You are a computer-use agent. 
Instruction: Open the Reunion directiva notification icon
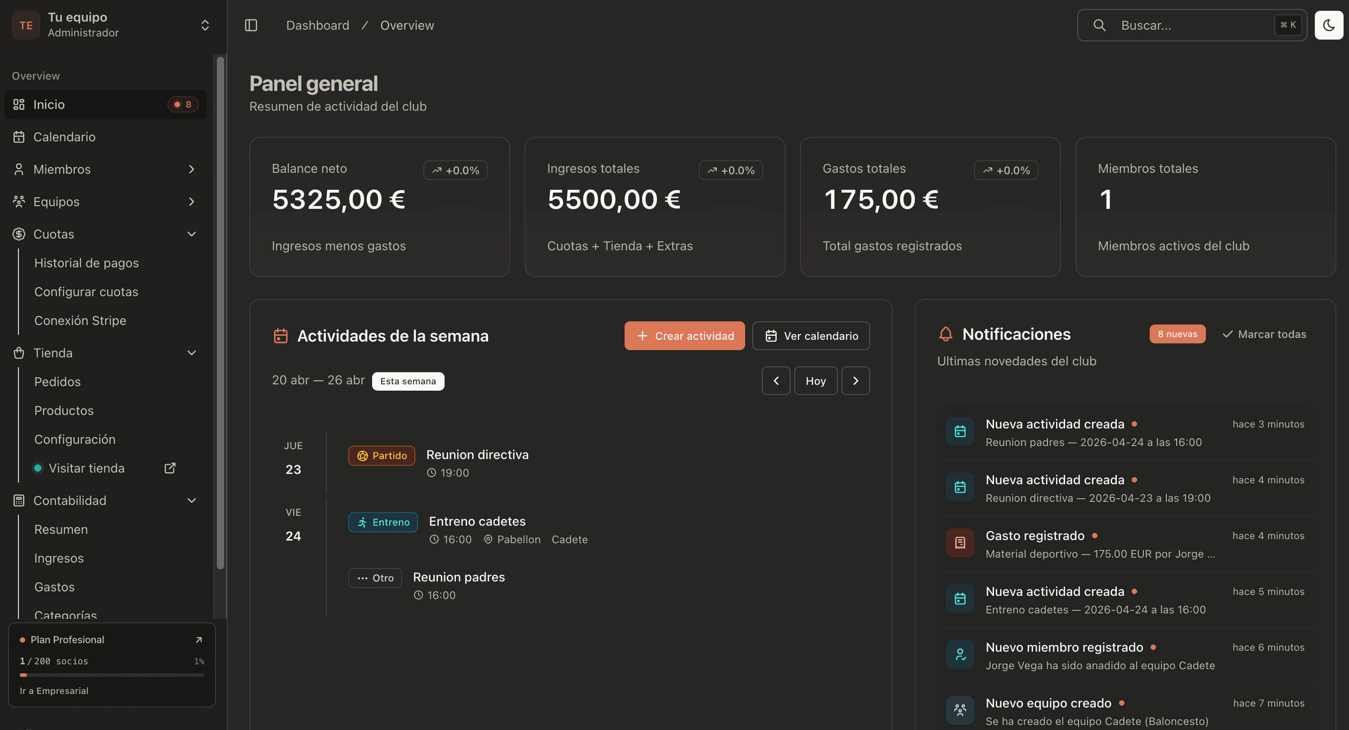coord(960,487)
